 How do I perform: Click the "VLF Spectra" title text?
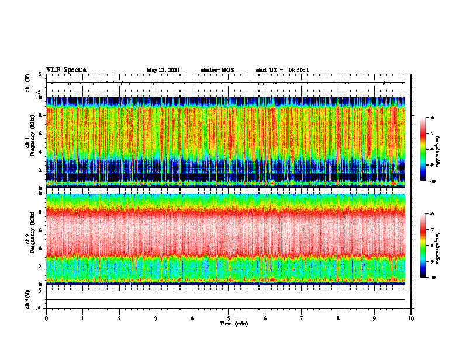click(x=66, y=70)
